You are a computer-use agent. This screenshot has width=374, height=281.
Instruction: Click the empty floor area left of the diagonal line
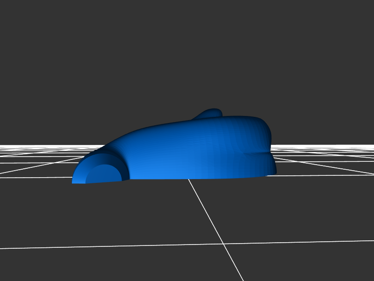[117, 215]
